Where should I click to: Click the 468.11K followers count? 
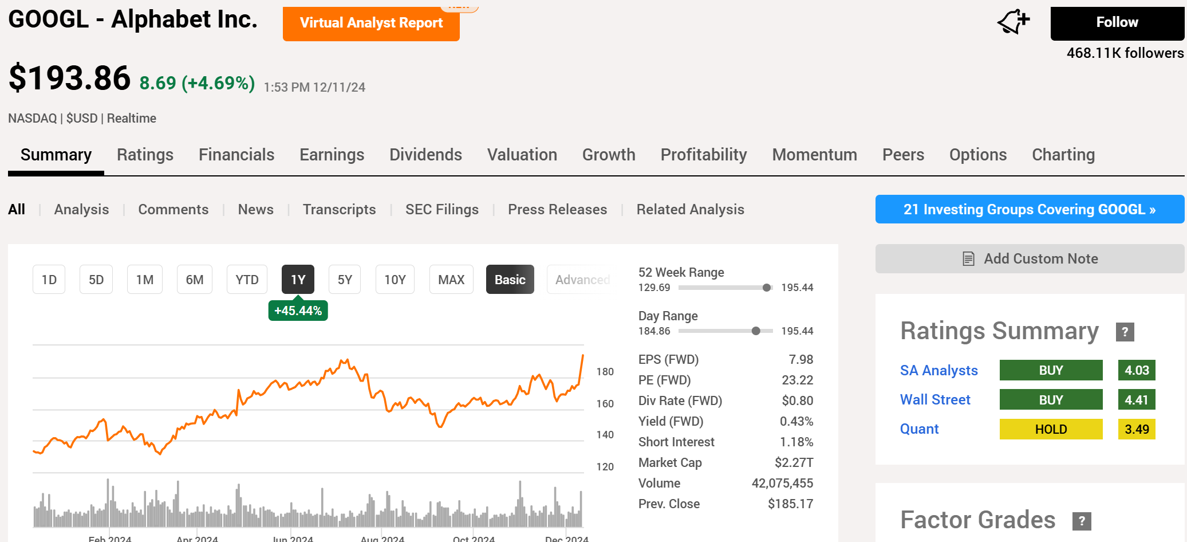click(x=1125, y=53)
